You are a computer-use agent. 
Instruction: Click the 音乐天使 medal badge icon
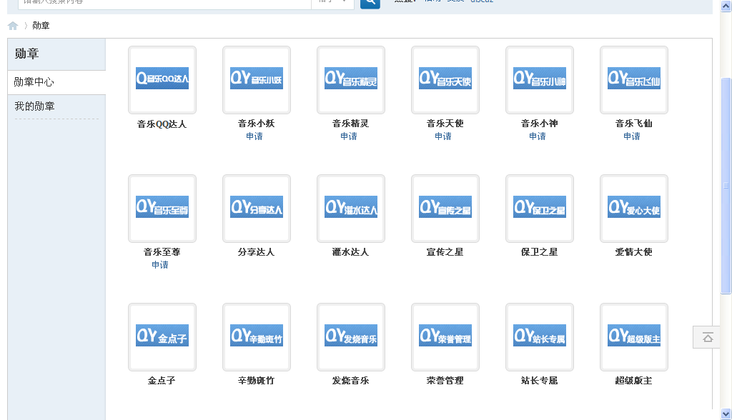[x=445, y=79]
